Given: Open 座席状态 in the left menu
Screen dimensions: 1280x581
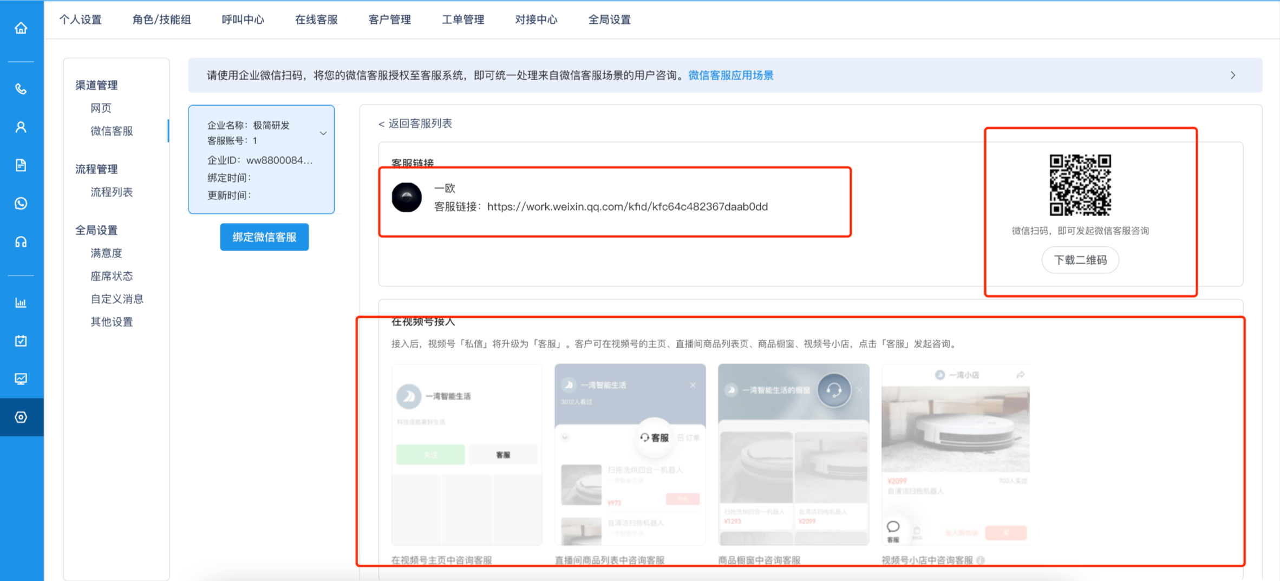Looking at the screenshot, I should tap(112, 276).
